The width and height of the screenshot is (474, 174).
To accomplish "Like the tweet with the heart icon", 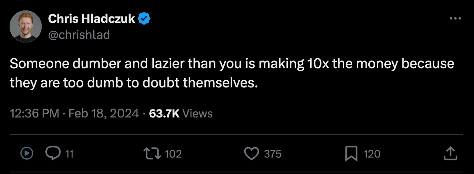I will click(251, 153).
